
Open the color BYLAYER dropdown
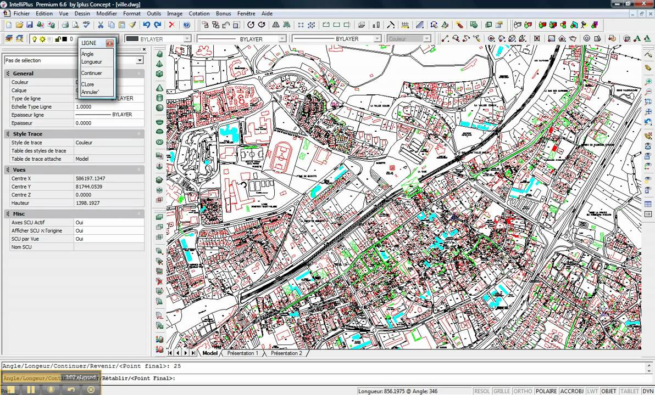pos(187,39)
